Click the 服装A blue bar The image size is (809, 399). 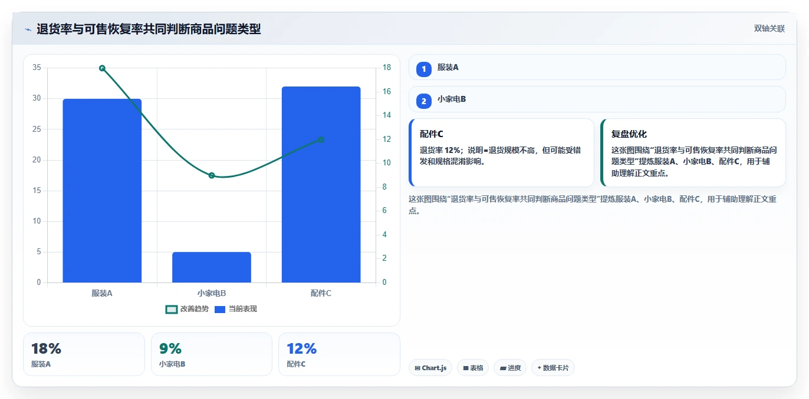(102, 191)
